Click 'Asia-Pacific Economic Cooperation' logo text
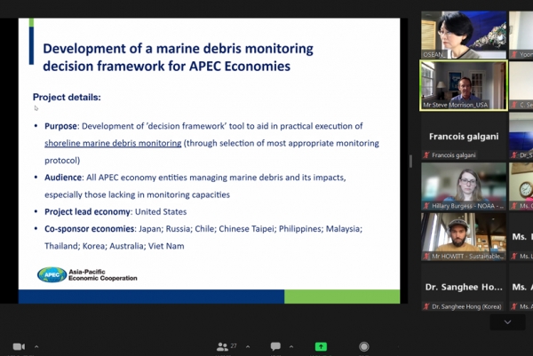Screen dimensions: 533x356 pos(103,275)
